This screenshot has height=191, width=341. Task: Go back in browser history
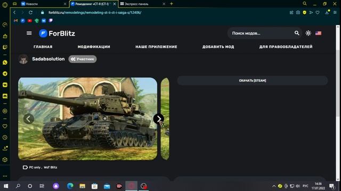pos(14,13)
